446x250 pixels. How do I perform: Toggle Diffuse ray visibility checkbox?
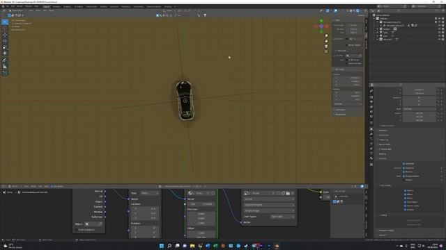pyautogui.click(x=405, y=194)
